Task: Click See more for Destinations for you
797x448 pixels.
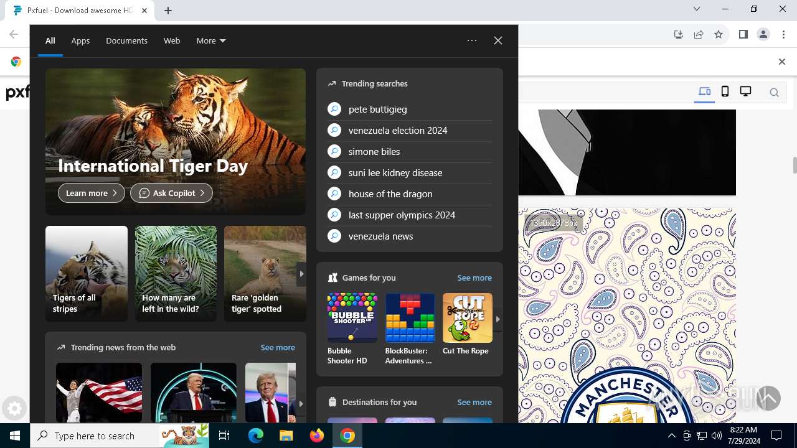Action: [474, 402]
